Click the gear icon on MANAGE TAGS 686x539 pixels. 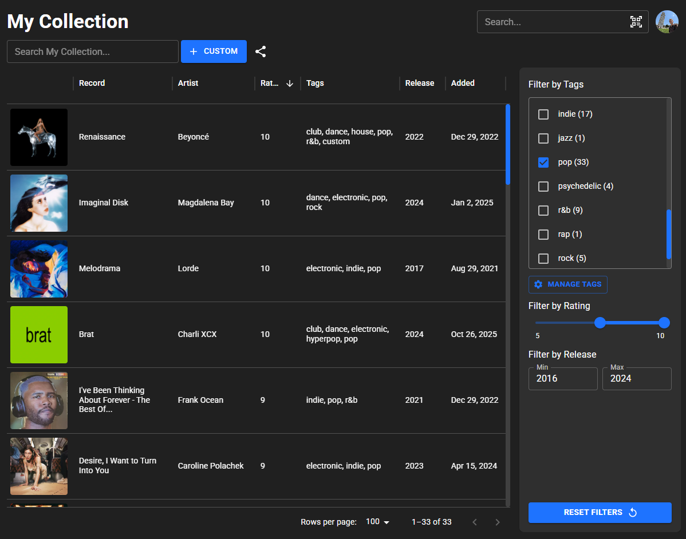537,284
